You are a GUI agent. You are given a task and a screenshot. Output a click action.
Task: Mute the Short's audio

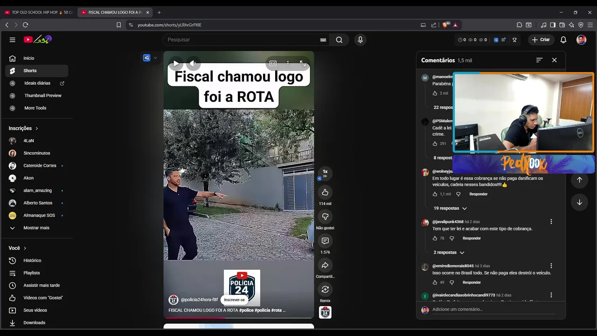click(193, 63)
